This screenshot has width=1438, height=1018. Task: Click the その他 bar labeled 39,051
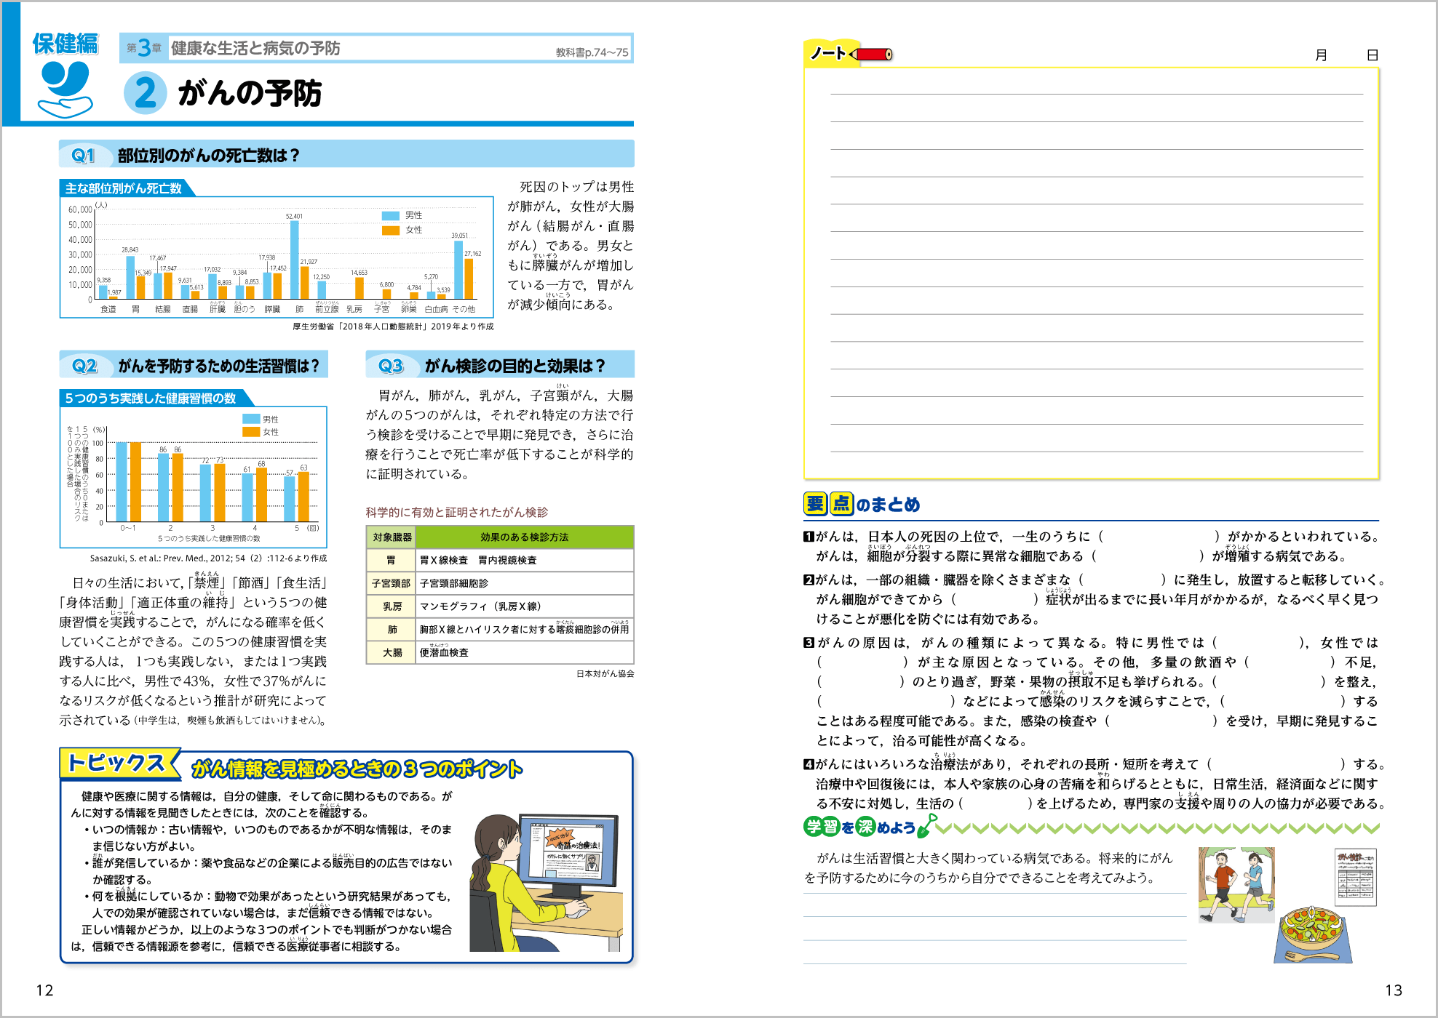[x=458, y=270]
